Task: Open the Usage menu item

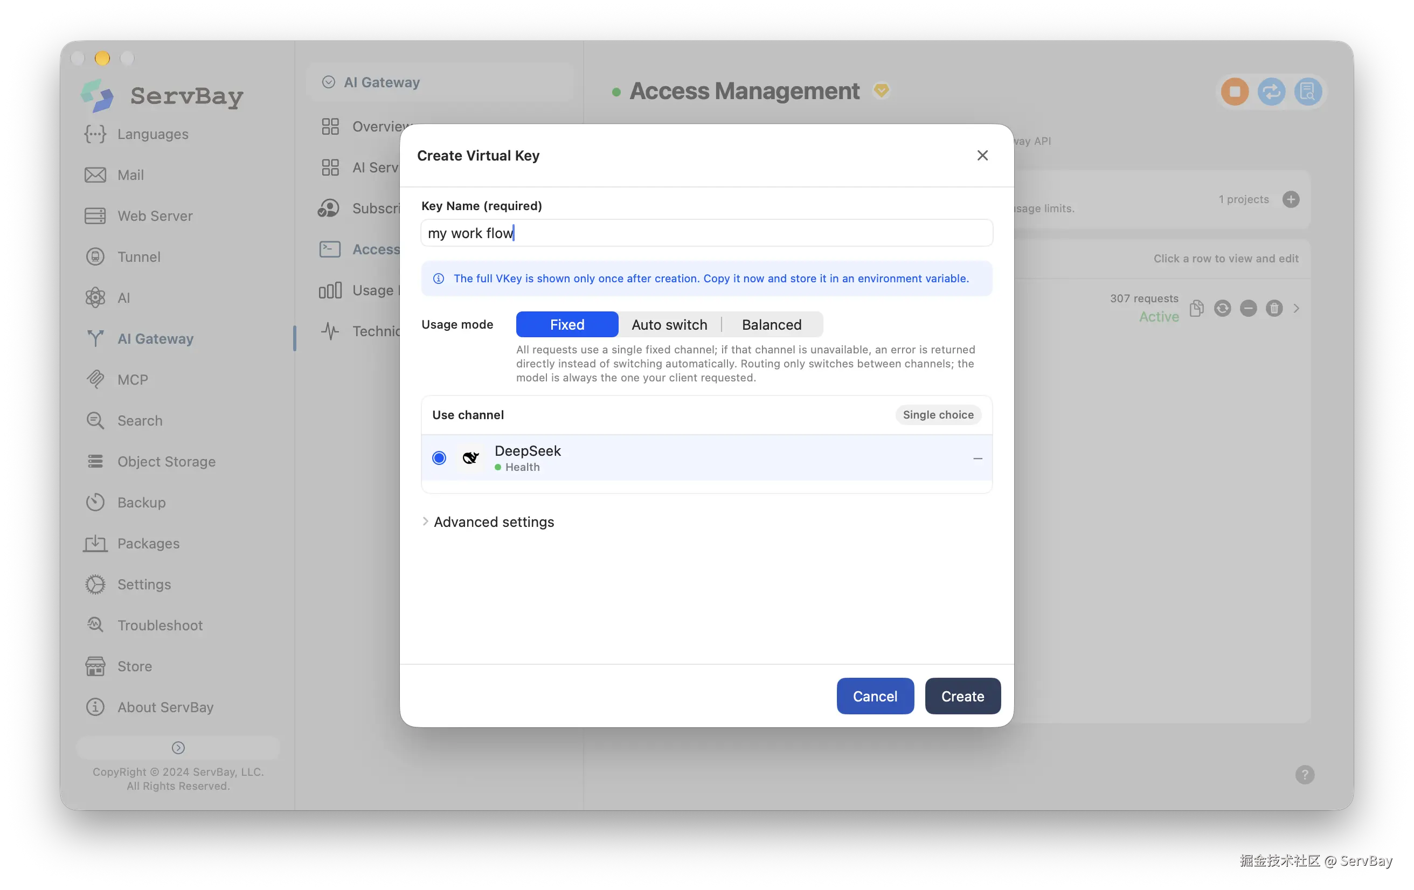Action: point(359,290)
